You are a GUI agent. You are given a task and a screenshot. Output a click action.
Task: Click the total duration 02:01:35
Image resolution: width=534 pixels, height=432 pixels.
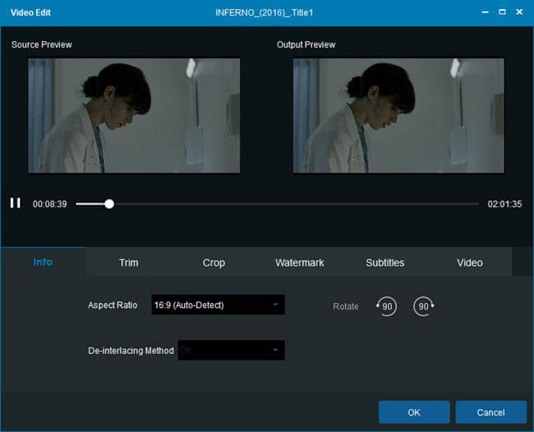[x=504, y=204]
